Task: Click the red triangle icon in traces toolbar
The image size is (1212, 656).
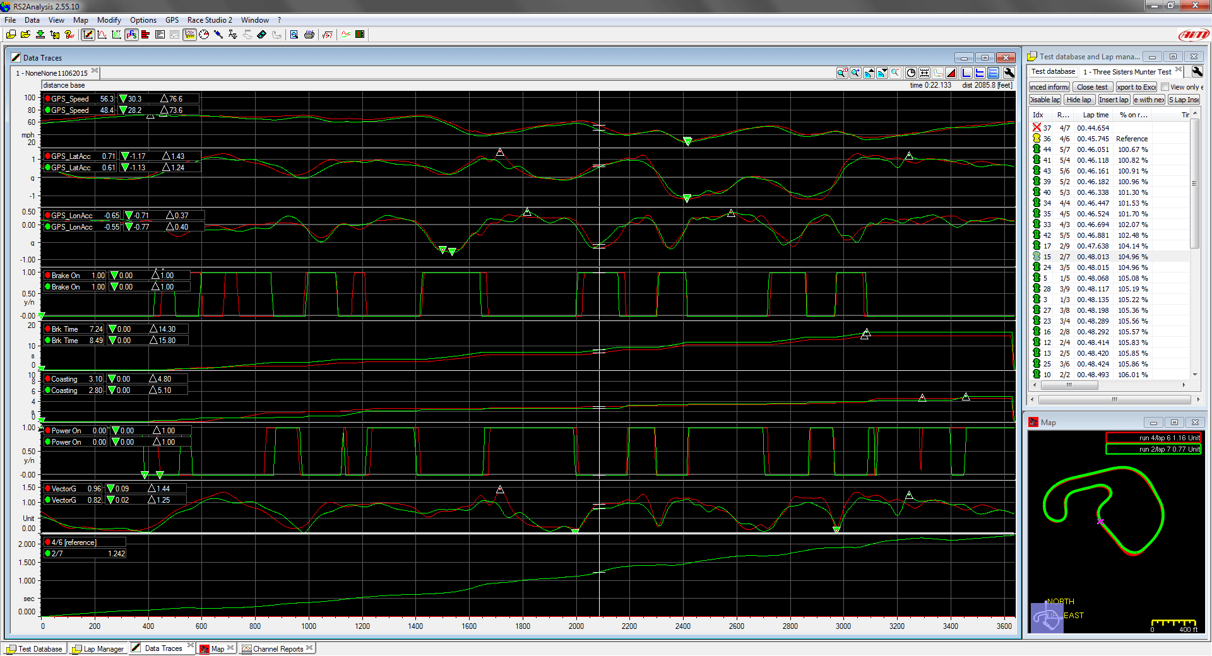Action: 951,73
